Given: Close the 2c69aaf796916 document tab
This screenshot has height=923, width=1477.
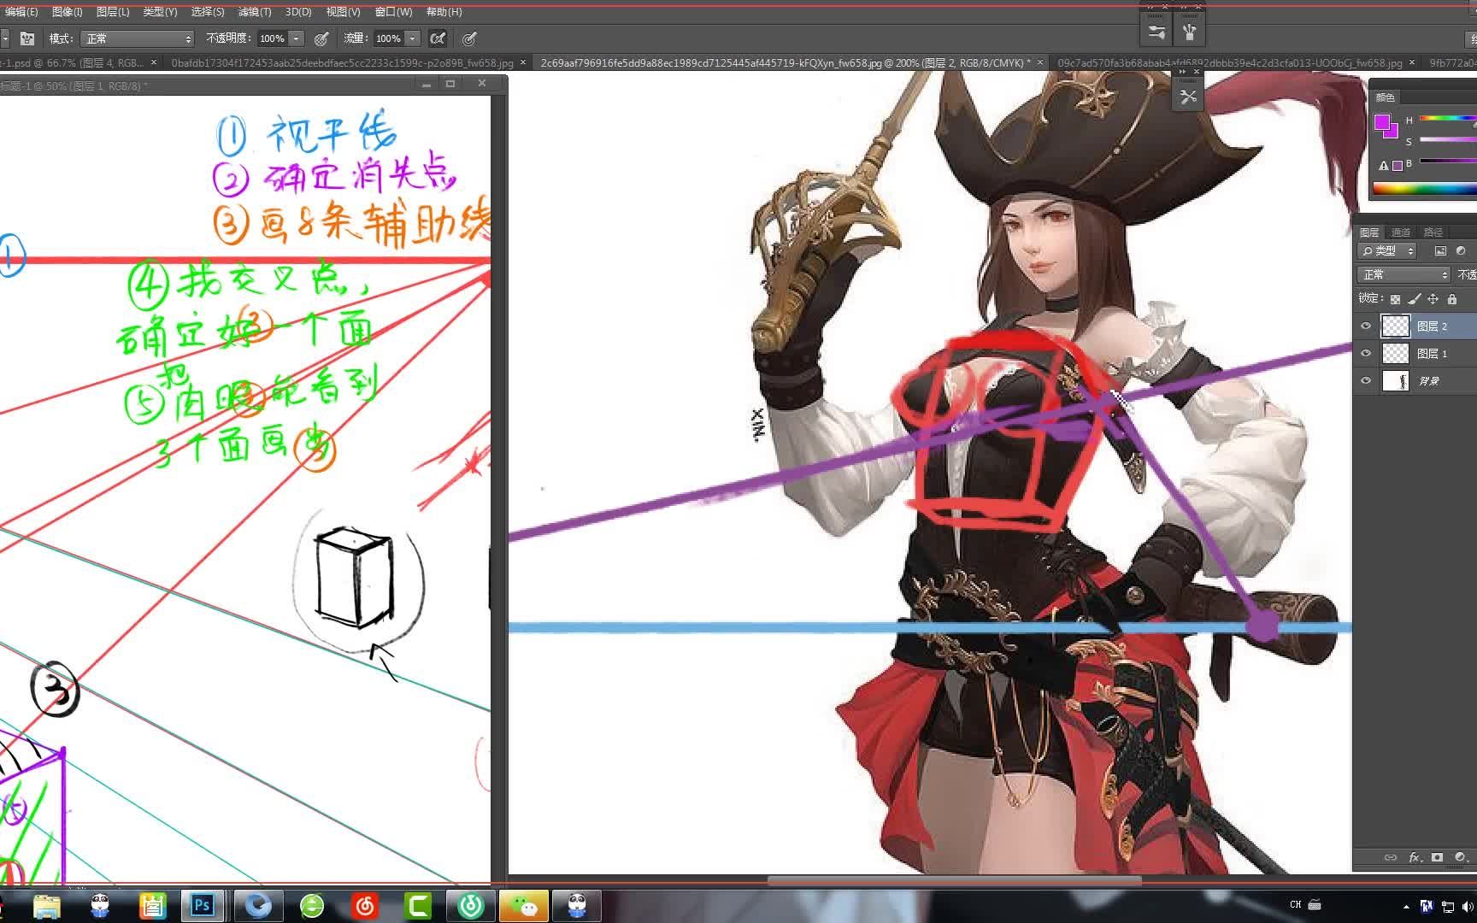Looking at the screenshot, I should 1040,62.
